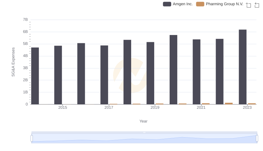Click the 2019 x-axis label

(155, 107)
